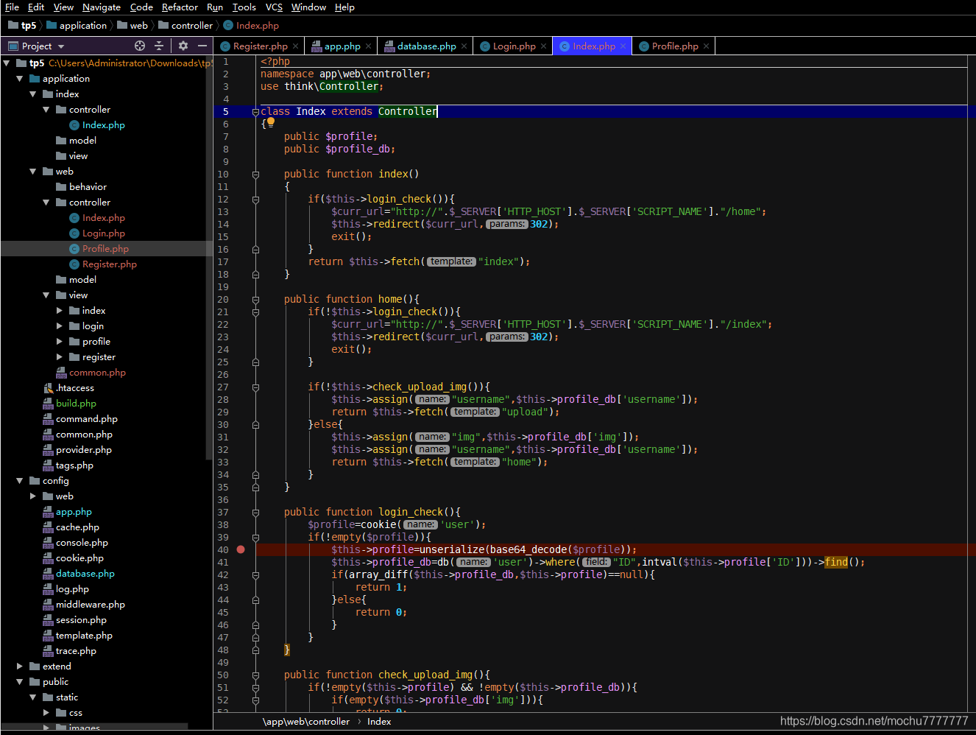Viewport: 976px width, 735px height.
Task: Select session.php in config folder
Action: (81, 620)
